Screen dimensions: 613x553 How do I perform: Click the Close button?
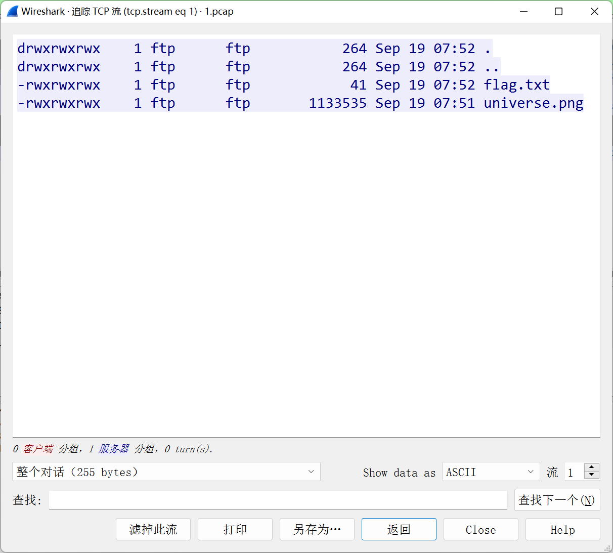[x=480, y=529]
